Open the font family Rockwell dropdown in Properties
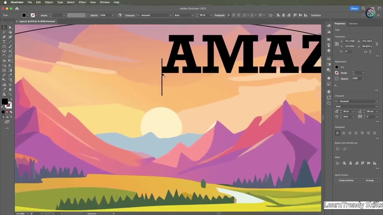This screenshot has height=215, width=383. click(x=377, y=101)
